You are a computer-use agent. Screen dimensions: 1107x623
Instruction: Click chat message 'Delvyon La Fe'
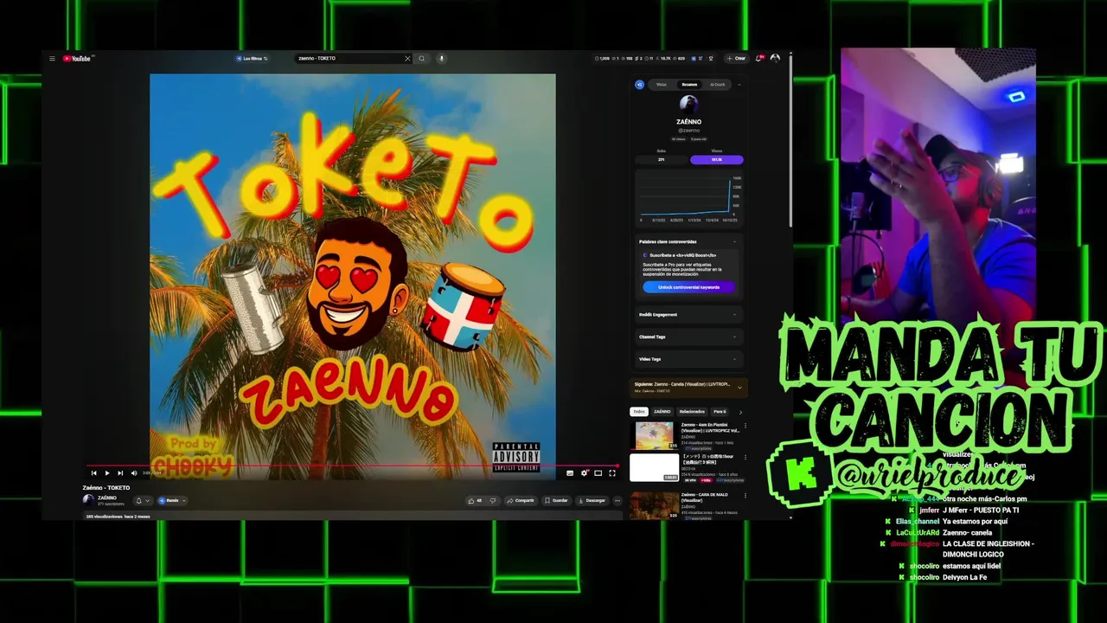[x=964, y=577]
